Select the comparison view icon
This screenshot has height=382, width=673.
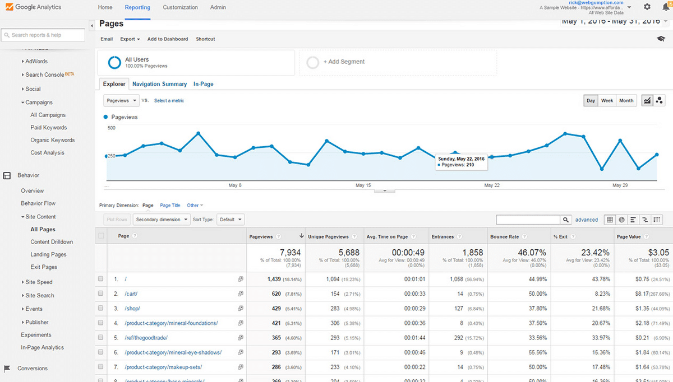point(645,220)
